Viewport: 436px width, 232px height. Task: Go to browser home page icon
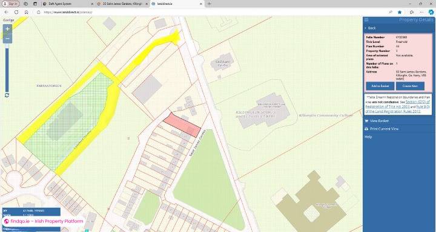click(x=27, y=12)
